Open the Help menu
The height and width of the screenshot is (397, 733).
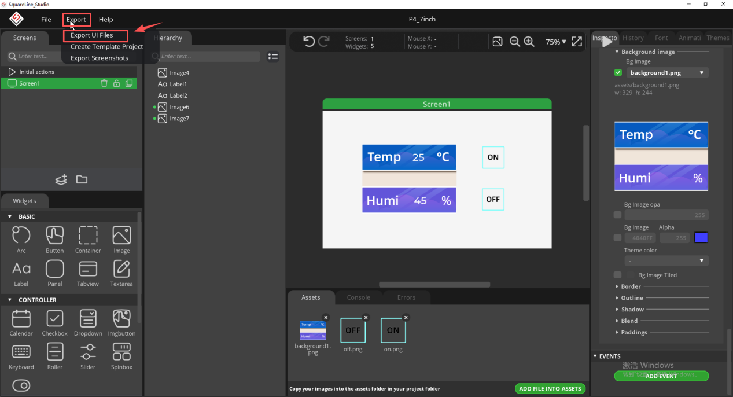(106, 20)
